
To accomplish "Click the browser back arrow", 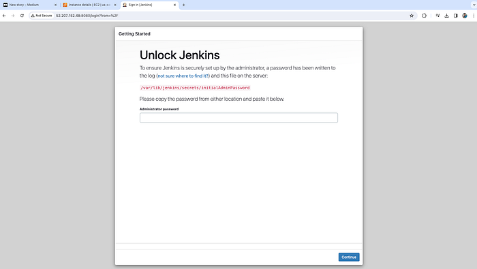I will pos(4,16).
